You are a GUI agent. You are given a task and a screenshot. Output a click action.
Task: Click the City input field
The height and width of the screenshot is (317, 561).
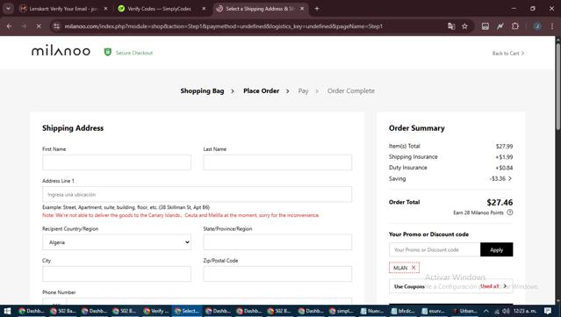tap(117, 274)
